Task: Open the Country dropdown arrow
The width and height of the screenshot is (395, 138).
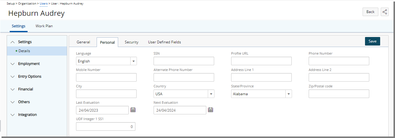Action: (x=211, y=94)
